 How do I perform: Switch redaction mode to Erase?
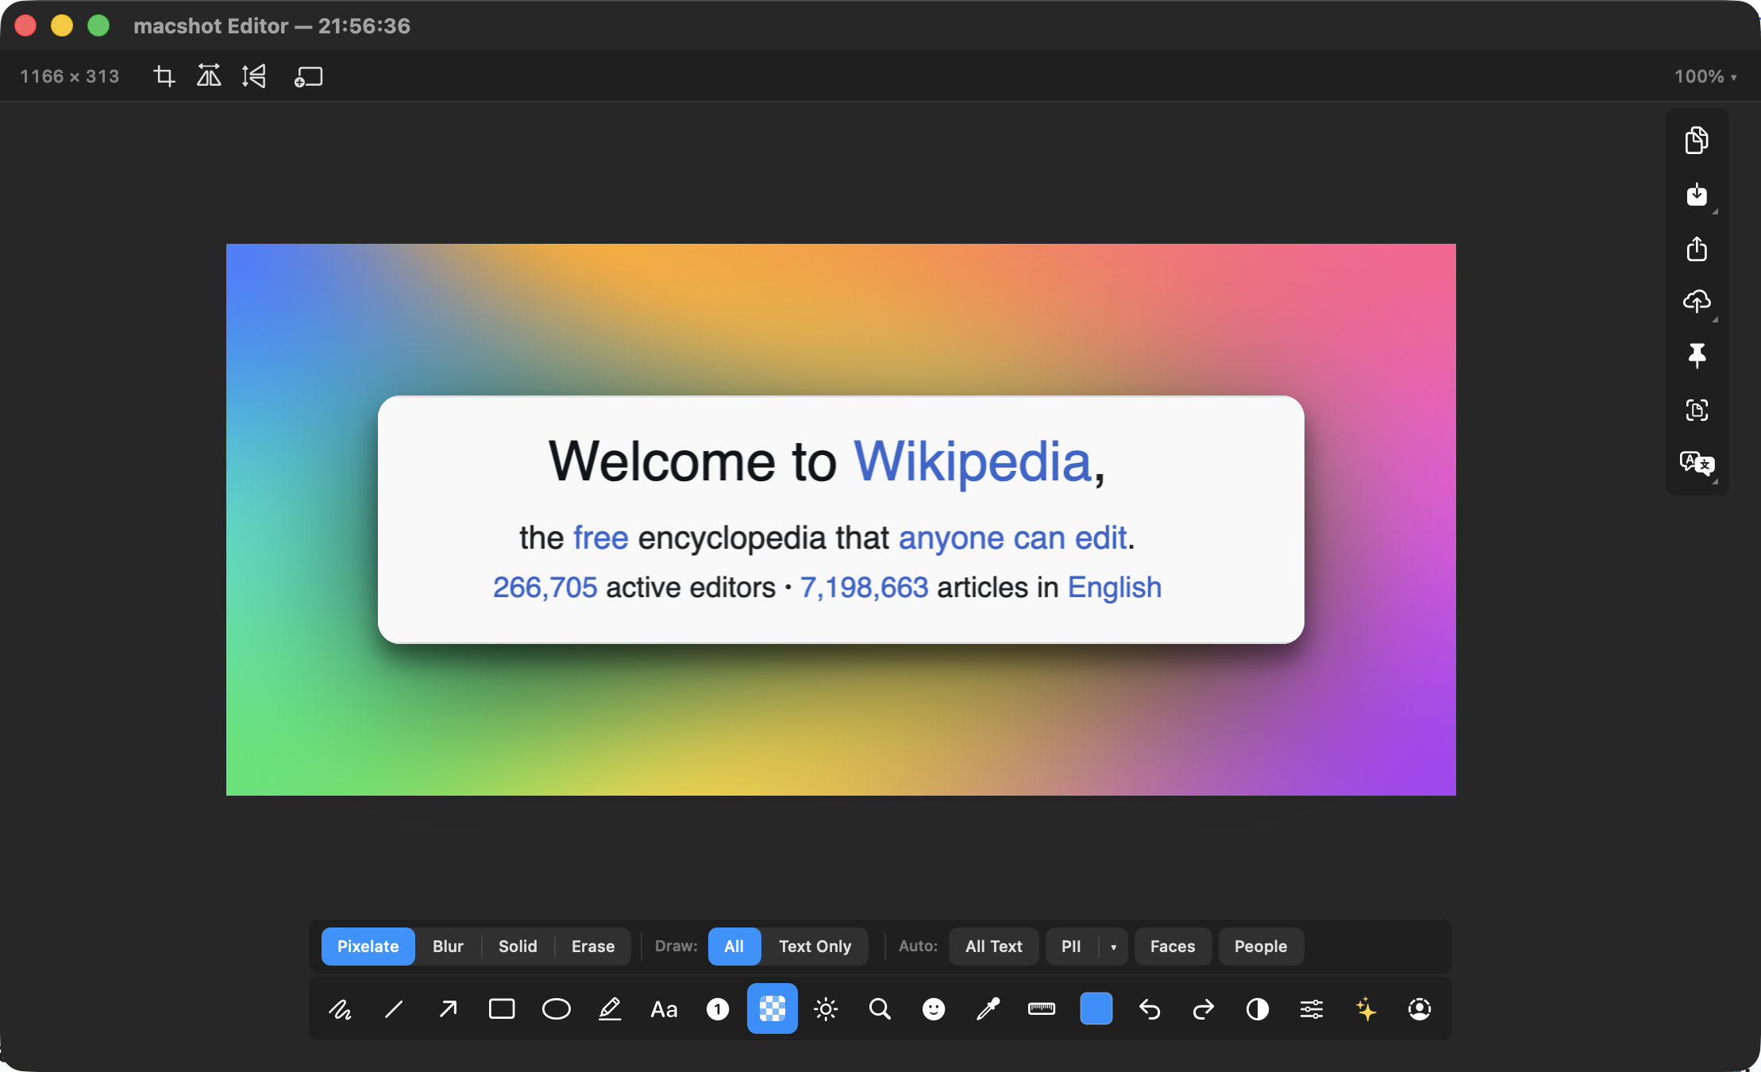[x=593, y=947]
